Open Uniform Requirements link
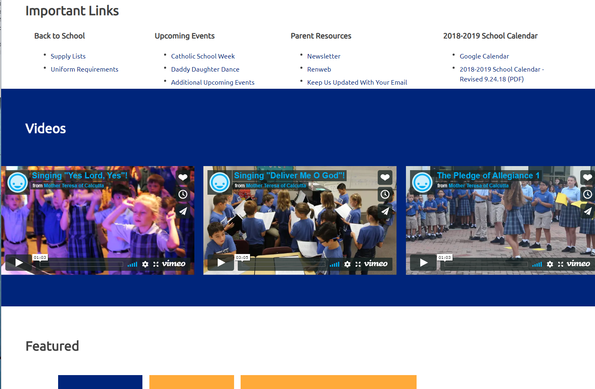The image size is (595, 389). coord(84,70)
